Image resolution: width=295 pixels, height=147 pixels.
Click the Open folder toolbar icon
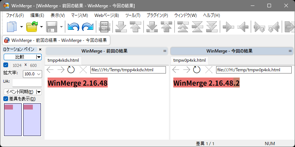pyautogui.click(x=32, y=26)
